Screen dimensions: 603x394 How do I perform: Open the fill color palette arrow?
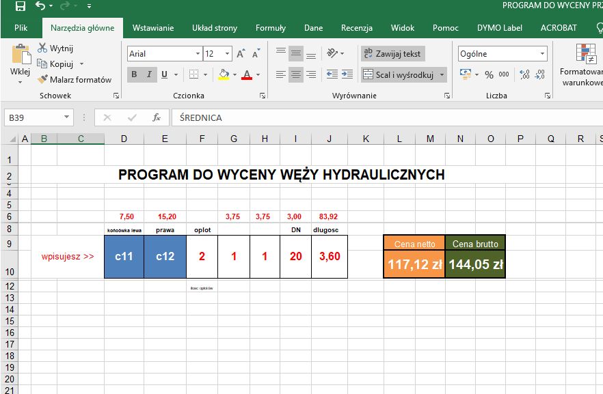pyautogui.click(x=234, y=74)
